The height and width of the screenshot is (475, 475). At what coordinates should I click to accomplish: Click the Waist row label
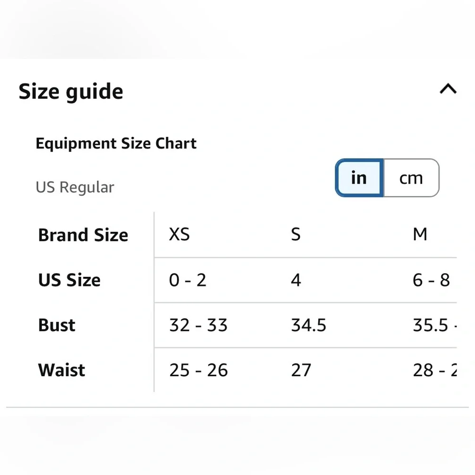coord(61,370)
